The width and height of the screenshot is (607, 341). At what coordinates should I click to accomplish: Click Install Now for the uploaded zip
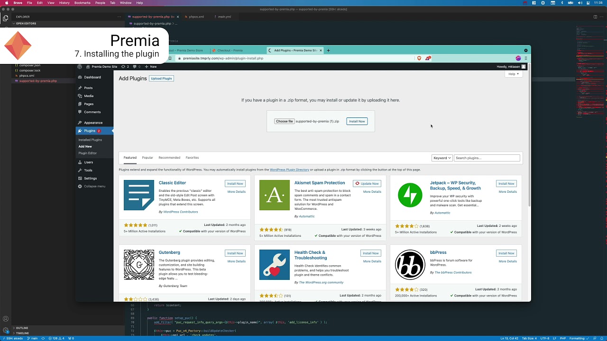pyautogui.click(x=357, y=121)
